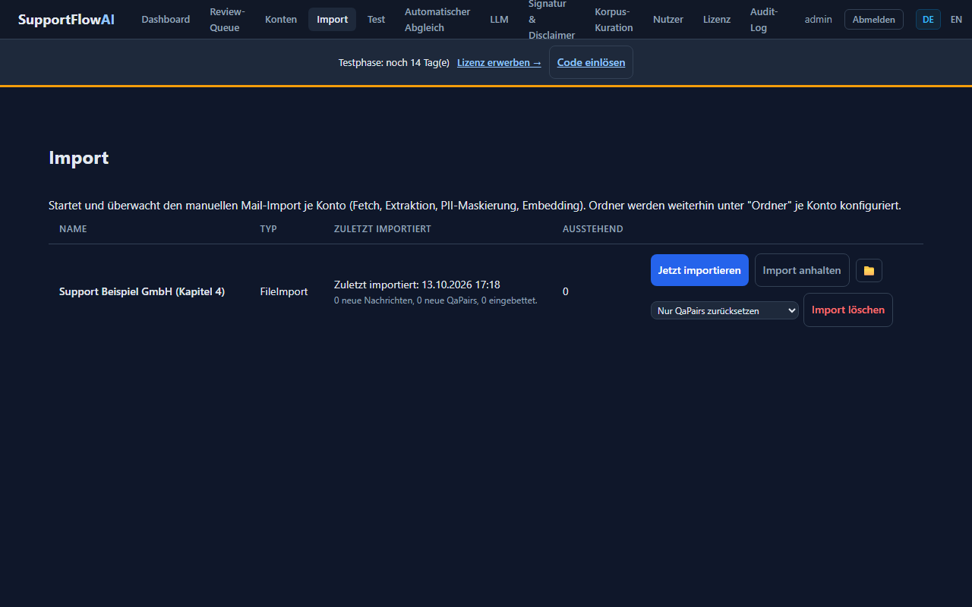This screenshot has width=972, height=607.
Task: Open the folder icon for Support Beispiel GmbH
Action: 869,270
